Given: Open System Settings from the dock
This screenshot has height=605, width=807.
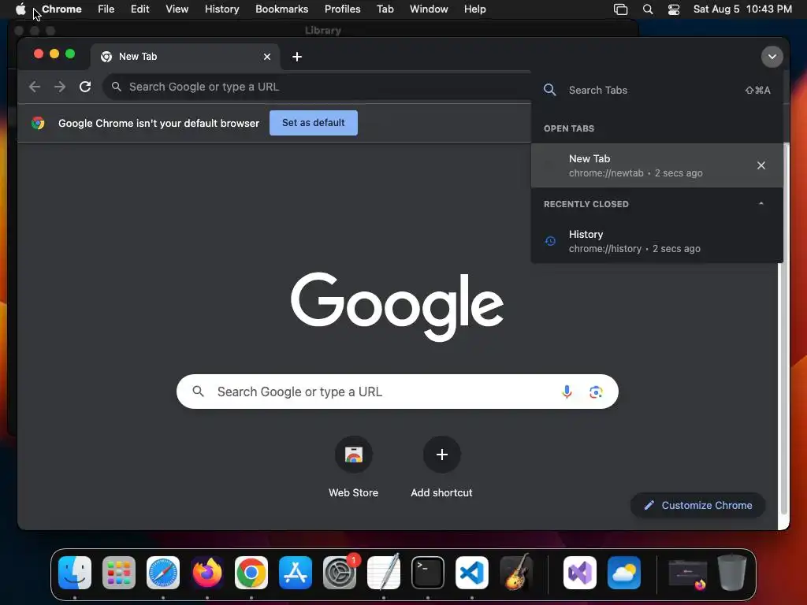Looking at the screenshot, I should 340,573.
